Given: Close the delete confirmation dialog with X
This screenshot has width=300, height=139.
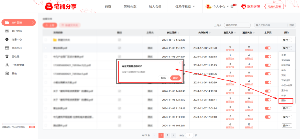Looking at the screenshot, I should 180,62.
